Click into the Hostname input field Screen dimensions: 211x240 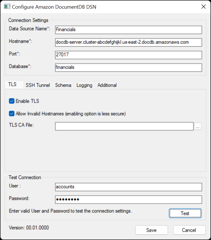[128, 42]
